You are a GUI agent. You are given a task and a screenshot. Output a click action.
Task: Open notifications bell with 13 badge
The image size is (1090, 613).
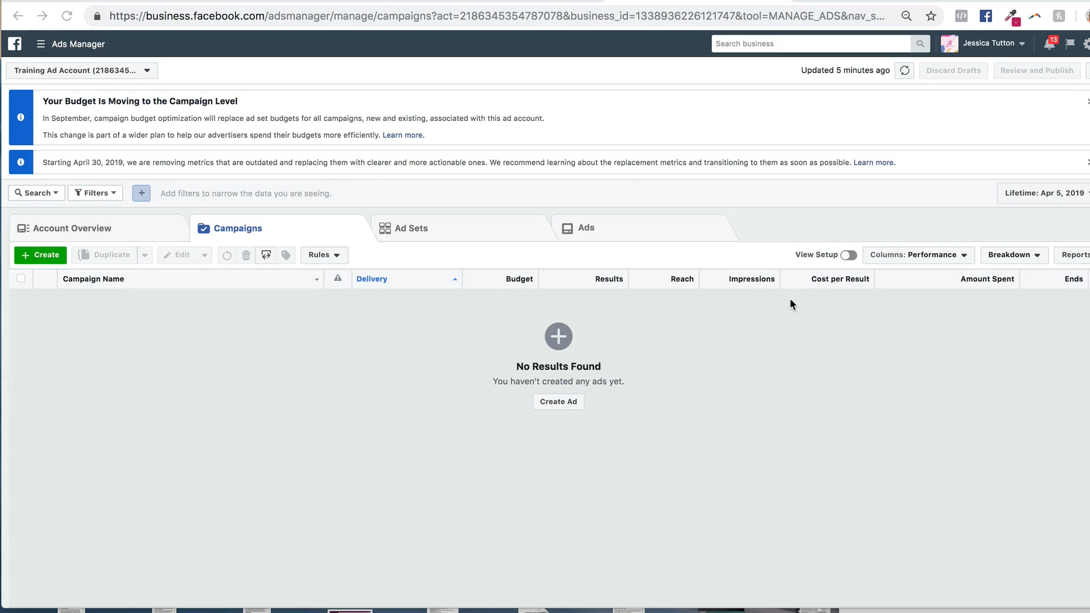click(x=1050, y=44)
